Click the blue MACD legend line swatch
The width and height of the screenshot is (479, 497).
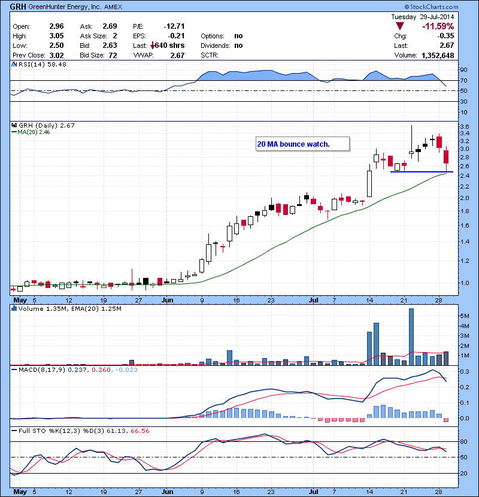tap(14, 369)
